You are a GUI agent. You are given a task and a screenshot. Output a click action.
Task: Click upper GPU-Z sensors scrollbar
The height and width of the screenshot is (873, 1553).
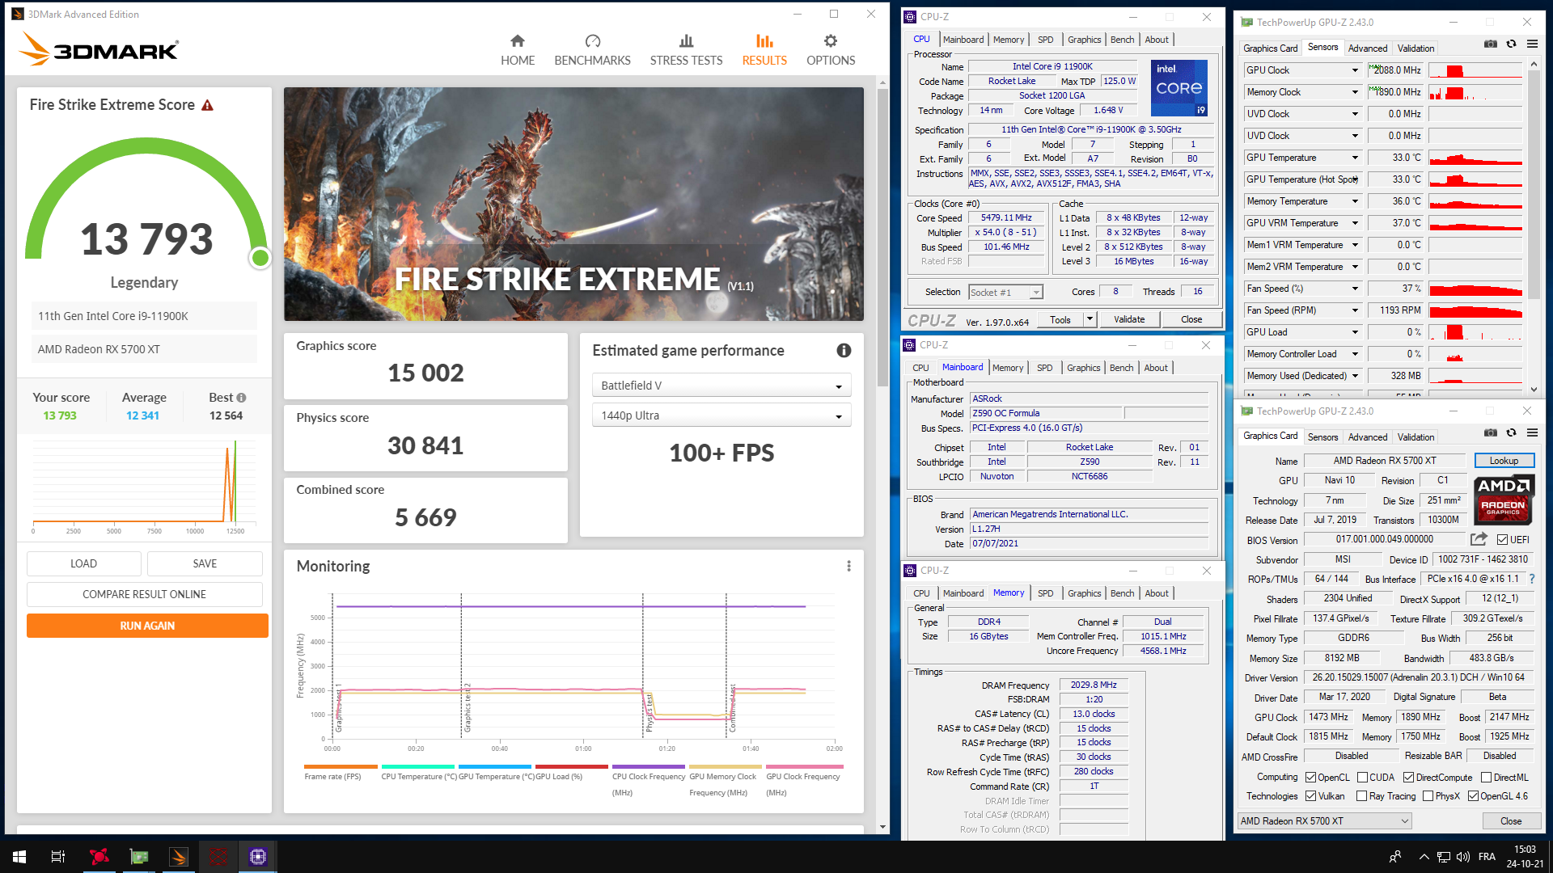1534,186
